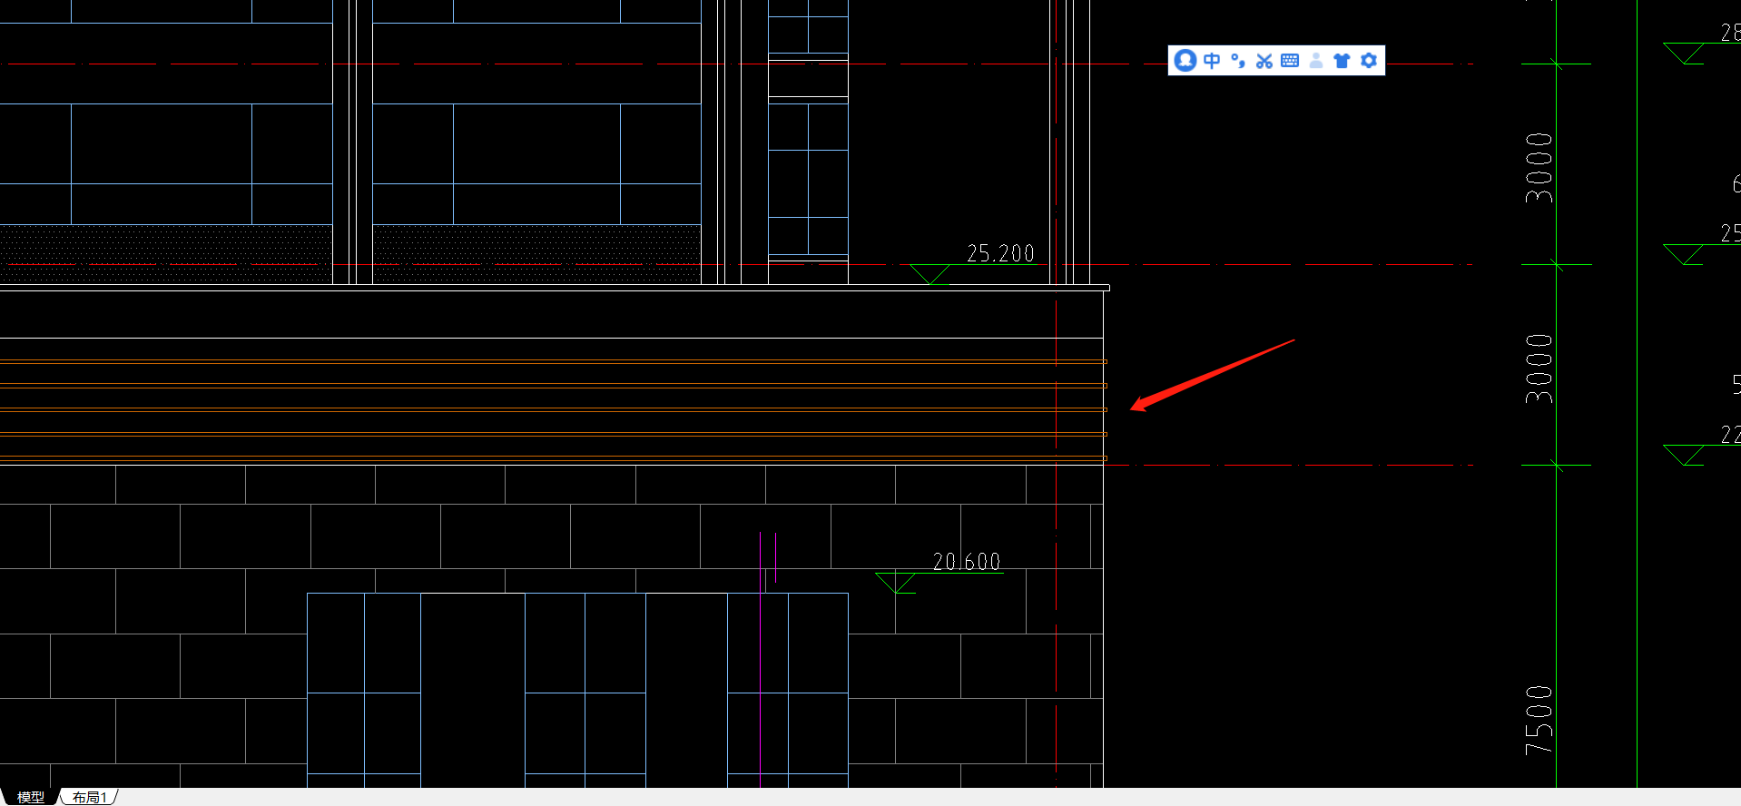Image resolution: width=1741 pixels, height=806 pixels.
Task: Open the soft keyboard icon in IME bar
Action: point(1290,61)
